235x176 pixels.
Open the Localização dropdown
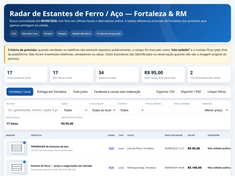pyautogui.click(x=103, y=110)
